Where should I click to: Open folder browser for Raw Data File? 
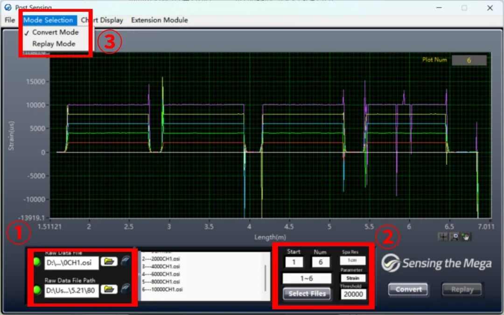coord(109,262)
